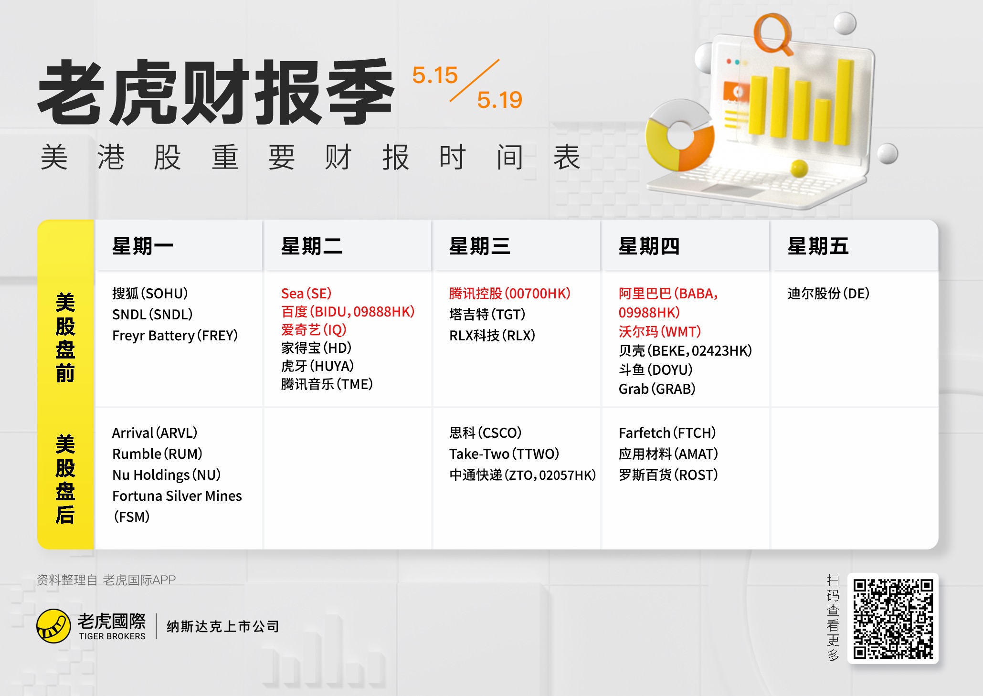Click the Sea (SE) red entry
This screenshot has height=696, width=983.
306,294
